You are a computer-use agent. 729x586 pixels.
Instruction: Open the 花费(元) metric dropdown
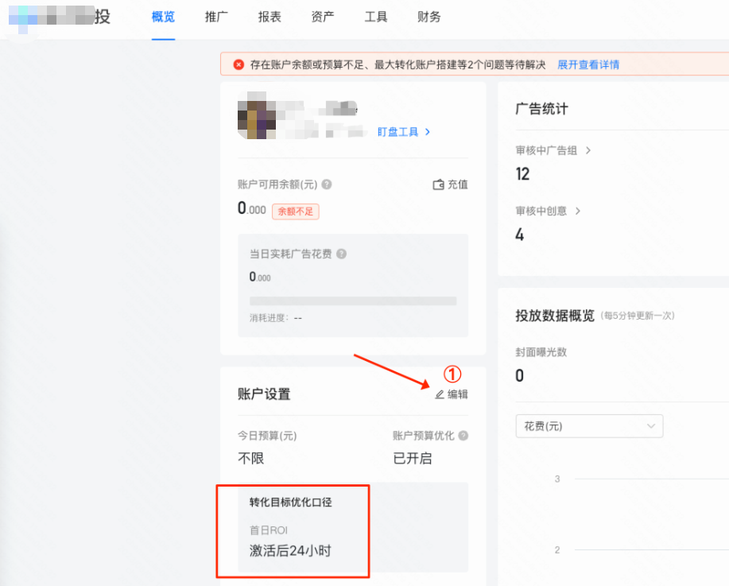588,426
